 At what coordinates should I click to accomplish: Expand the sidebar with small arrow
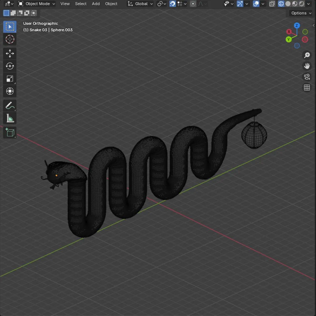[313, 25]
